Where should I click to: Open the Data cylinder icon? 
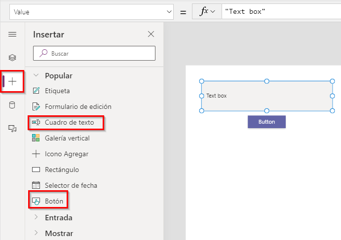[x=12, y=105]
